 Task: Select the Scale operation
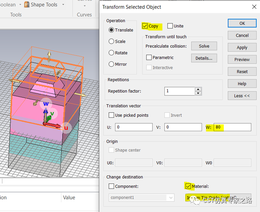click(111, 41)
